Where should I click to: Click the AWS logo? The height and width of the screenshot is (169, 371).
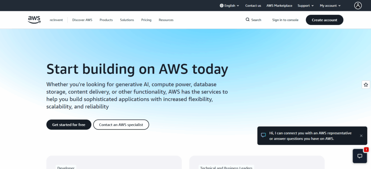pyautogui.click(x=34, y=20)
